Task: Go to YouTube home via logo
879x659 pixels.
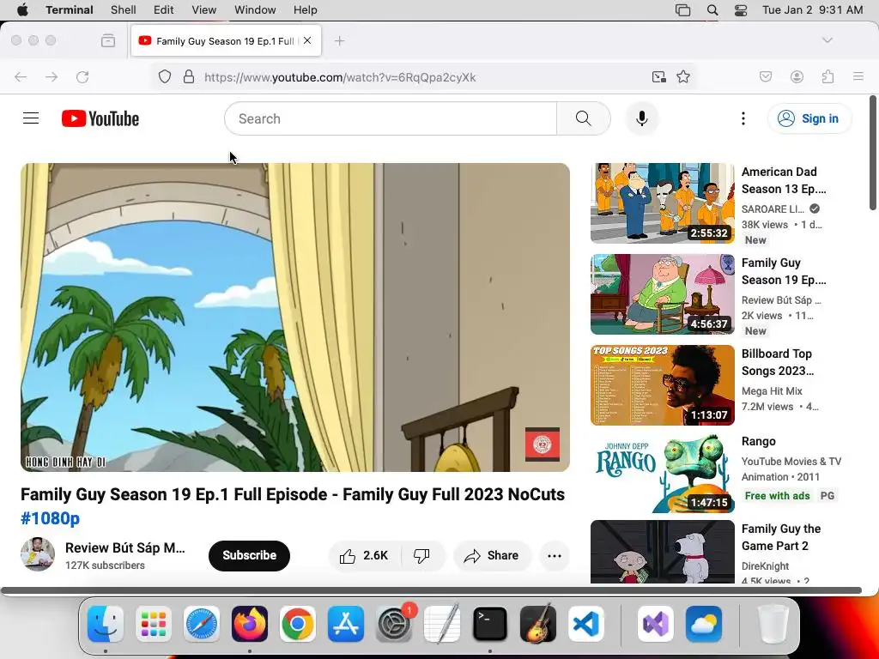Action: point(100,118)
